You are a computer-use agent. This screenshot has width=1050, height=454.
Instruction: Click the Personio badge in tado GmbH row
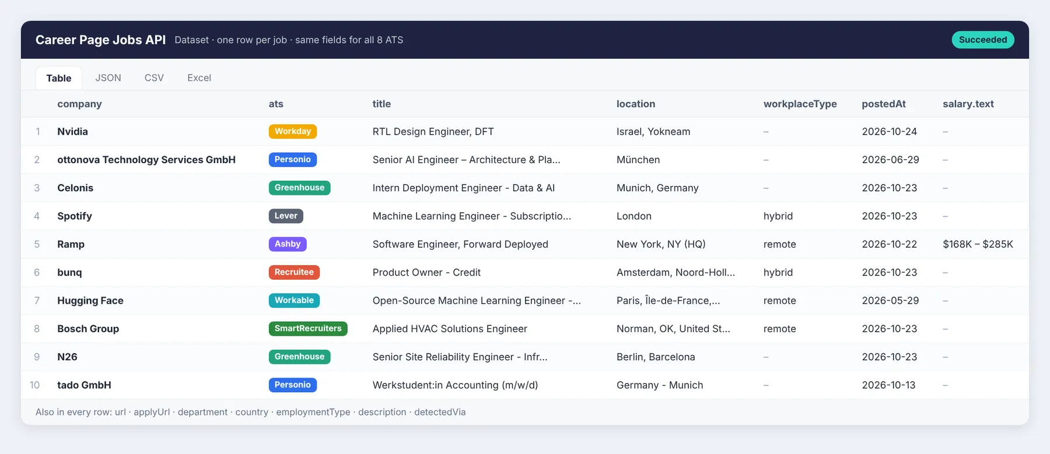[293, 385]
